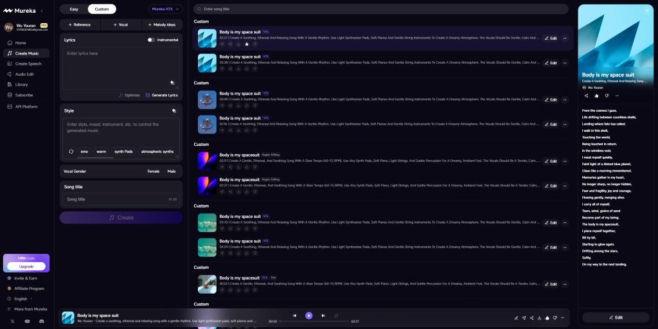Open the Mureka V7.5 model dropdown
Image resolution: width=658 pixels, height=329 pixels.
click(x=165, y=9)
